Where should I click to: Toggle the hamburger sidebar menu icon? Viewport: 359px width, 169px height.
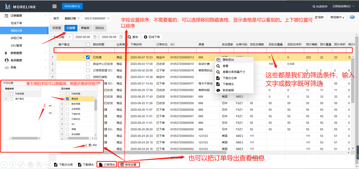(54, 6)
